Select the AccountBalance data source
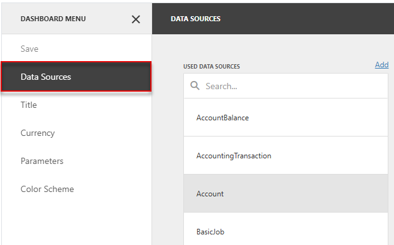Image resolution: width=394 pixels, height=245 pixels. point(286,117)
